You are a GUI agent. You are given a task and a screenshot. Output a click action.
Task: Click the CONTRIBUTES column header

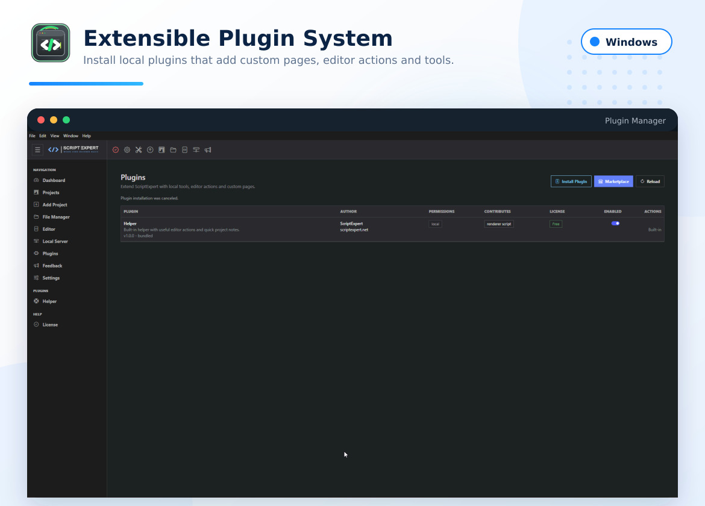pyautogui.click(x=497, y=211)
